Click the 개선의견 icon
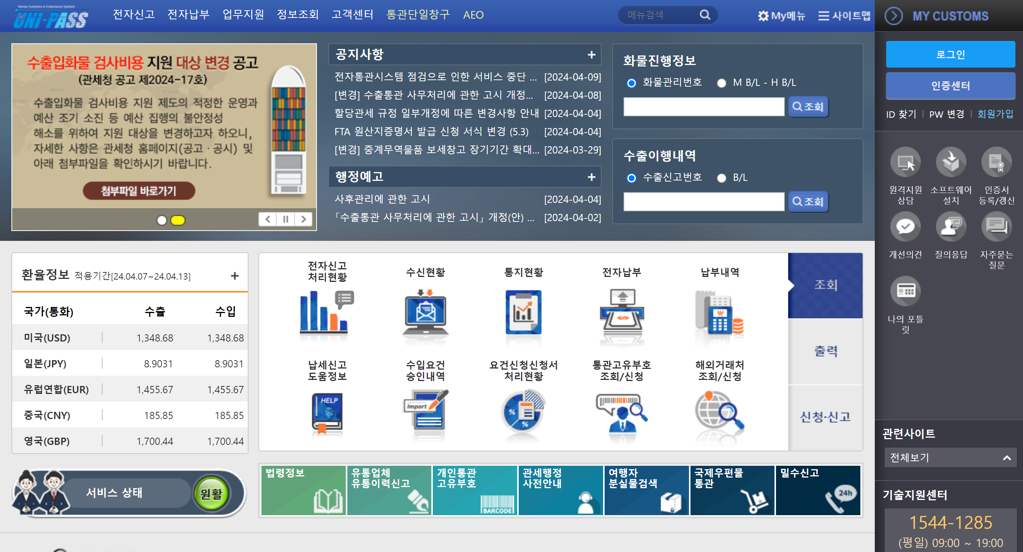The height and width of the screenshot is (552, 1023). pos(906,227)
